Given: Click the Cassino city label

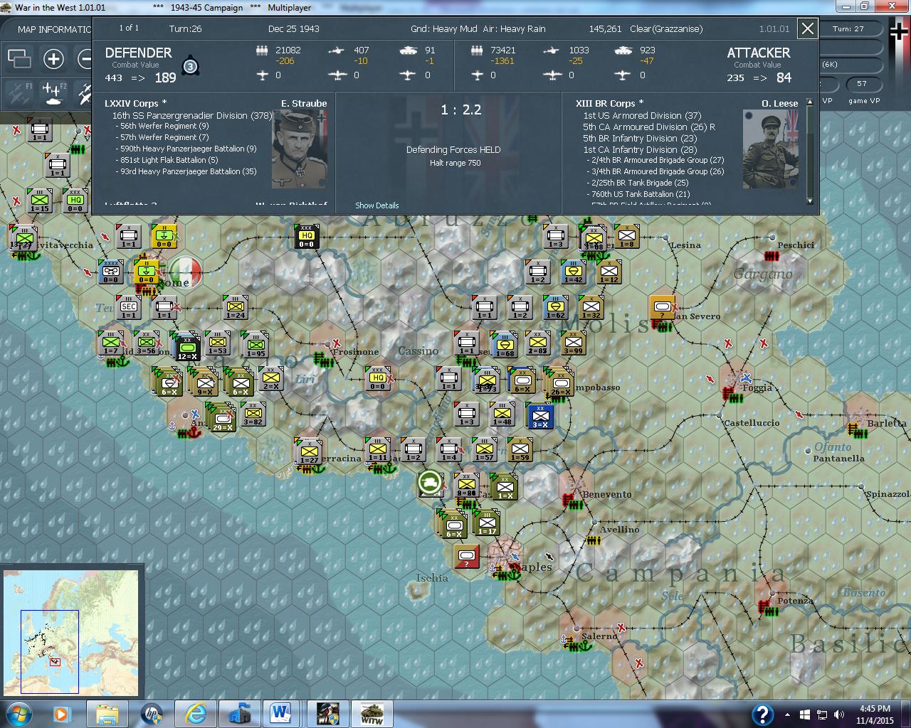Looking at the screenshot, I should tap(418, 350).
